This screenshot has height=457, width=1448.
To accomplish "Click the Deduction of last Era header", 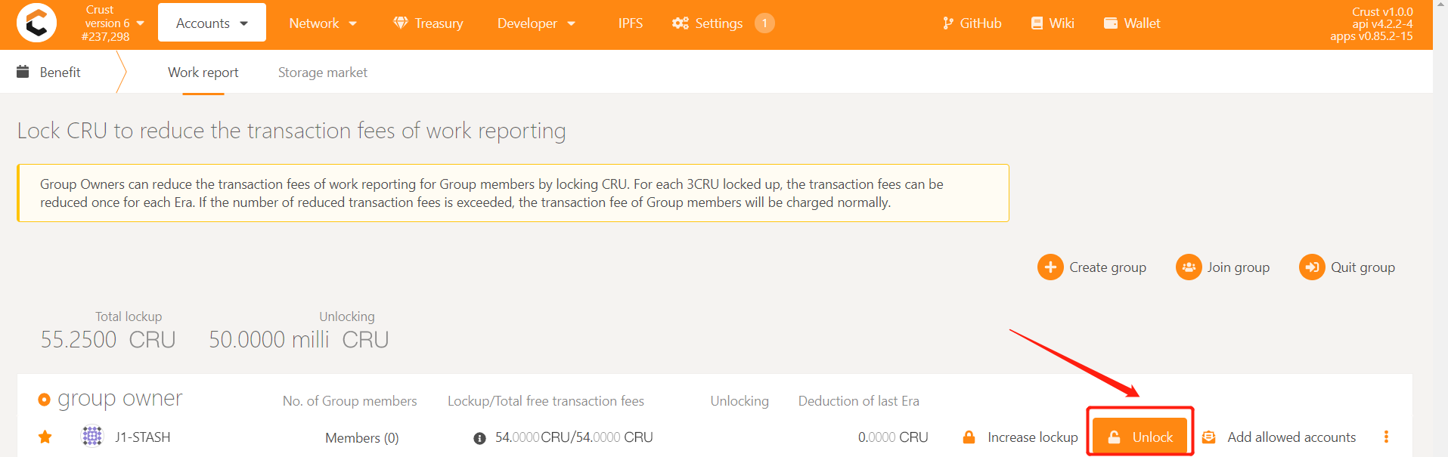I will coord(859,401).
